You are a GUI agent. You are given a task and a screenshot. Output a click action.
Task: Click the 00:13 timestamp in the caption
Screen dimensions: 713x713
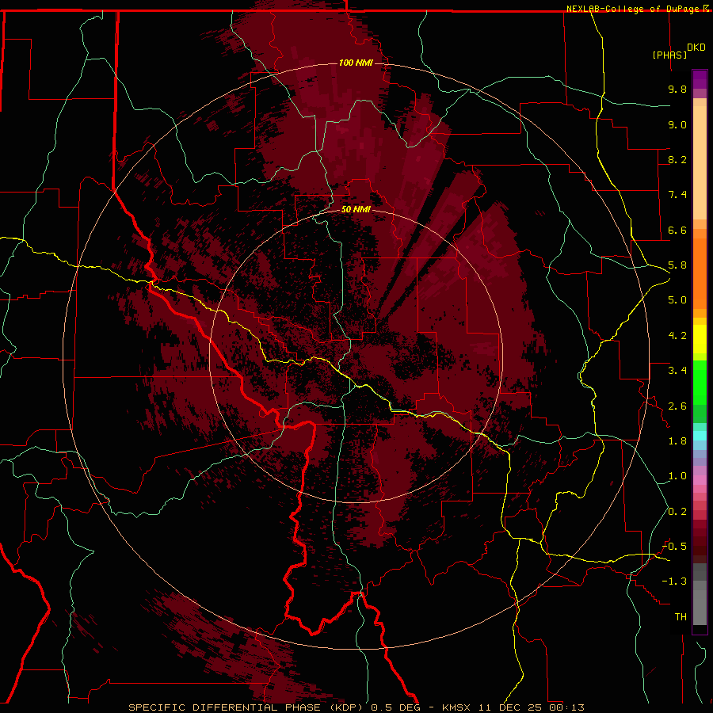(x=566, y=707)
